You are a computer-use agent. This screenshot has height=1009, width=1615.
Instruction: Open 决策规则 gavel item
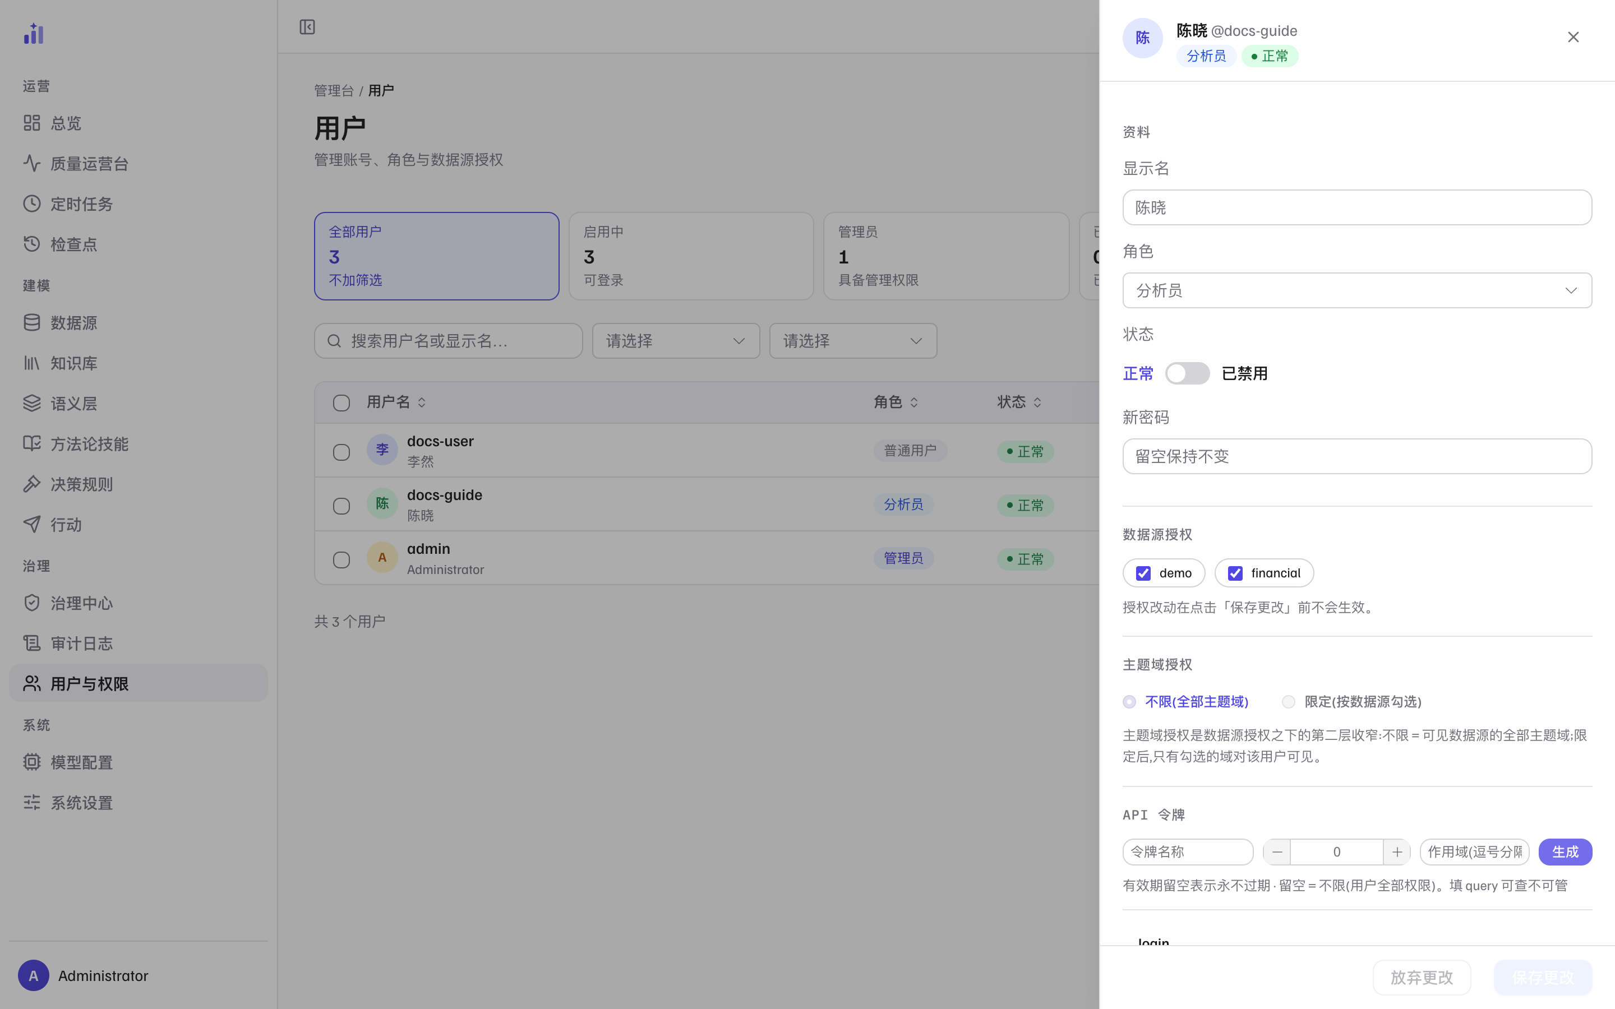(138, 484)
